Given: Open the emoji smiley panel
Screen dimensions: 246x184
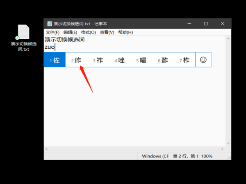Looking at the screenshot, I should (203, 60).
